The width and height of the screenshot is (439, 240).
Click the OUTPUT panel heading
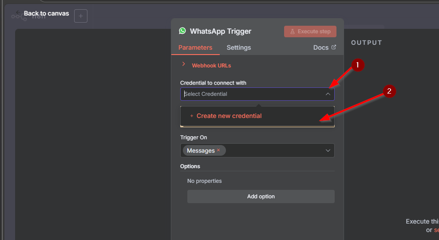click(x=367, y=43)
